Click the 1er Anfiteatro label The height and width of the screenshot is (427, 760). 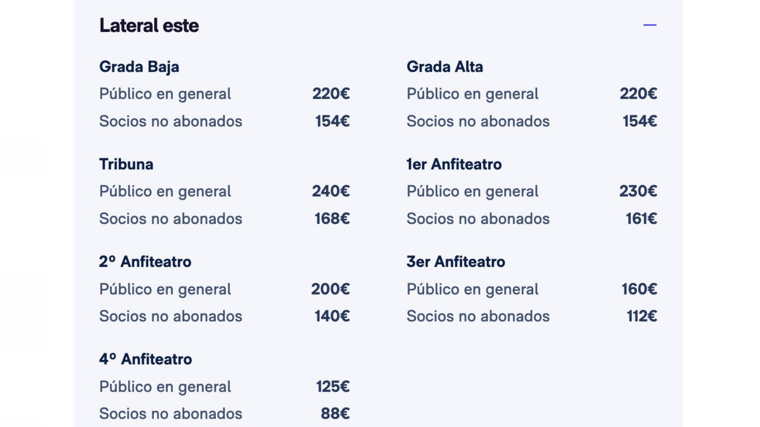click(454, 164)
